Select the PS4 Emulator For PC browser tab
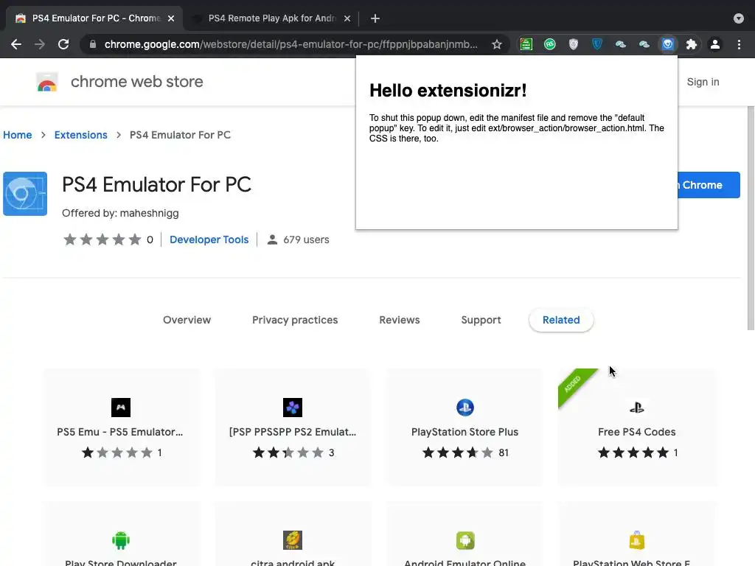This screenshot has width=755, height=566. point(94,18)
